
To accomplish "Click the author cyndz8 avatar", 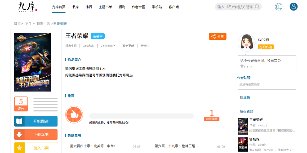I will pyautogui.click(x=246, y=43).
